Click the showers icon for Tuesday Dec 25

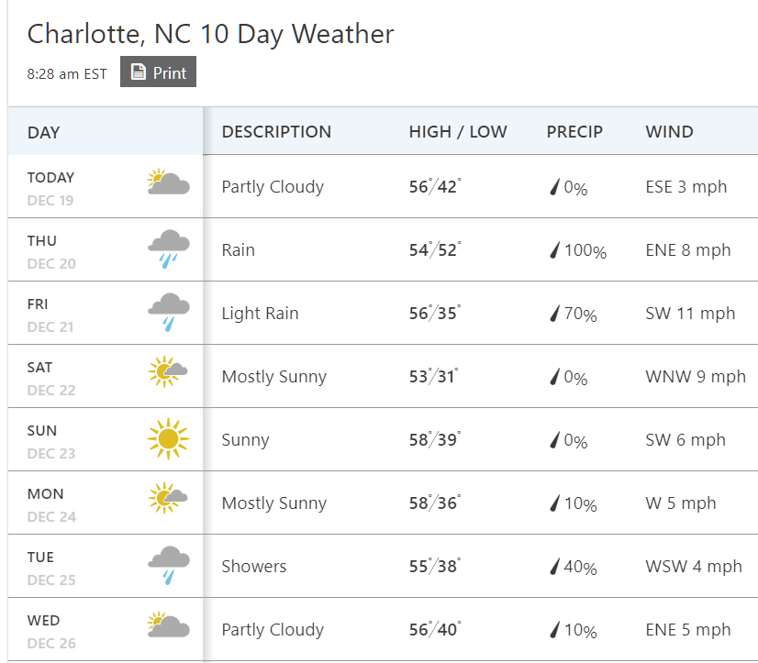[x=168, y=566]
